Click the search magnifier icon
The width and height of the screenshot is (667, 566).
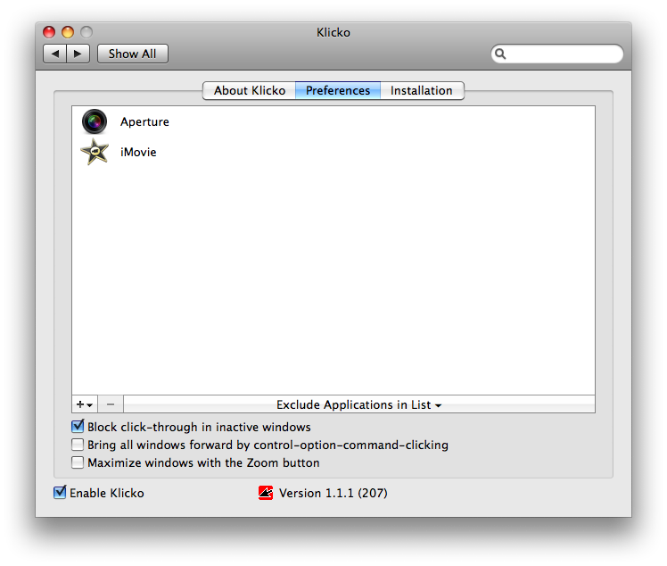click(x=500, y=54)
